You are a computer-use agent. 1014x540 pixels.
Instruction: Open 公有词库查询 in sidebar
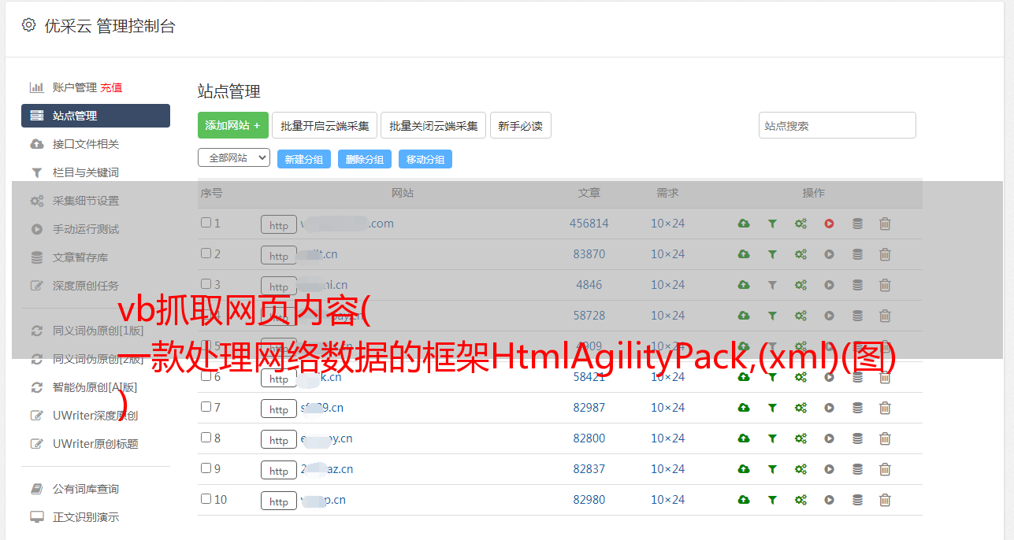coord(86,490)
